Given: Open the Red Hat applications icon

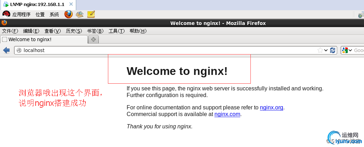Looking at the screenshot, I should coord(6,14).
